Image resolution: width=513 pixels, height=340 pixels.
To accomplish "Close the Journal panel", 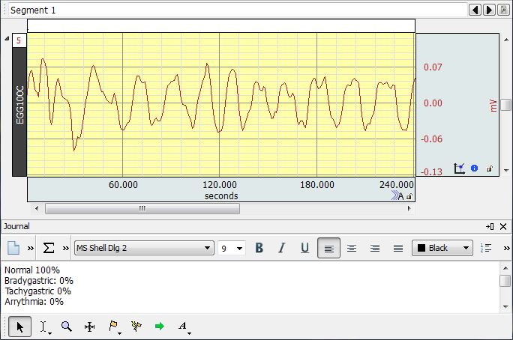I will coord(503,226).
